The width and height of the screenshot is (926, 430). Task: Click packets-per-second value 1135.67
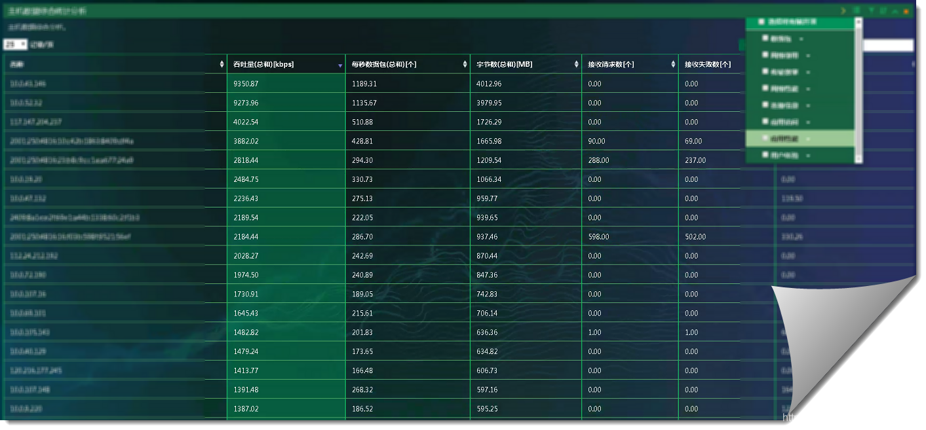pos(364,103)
